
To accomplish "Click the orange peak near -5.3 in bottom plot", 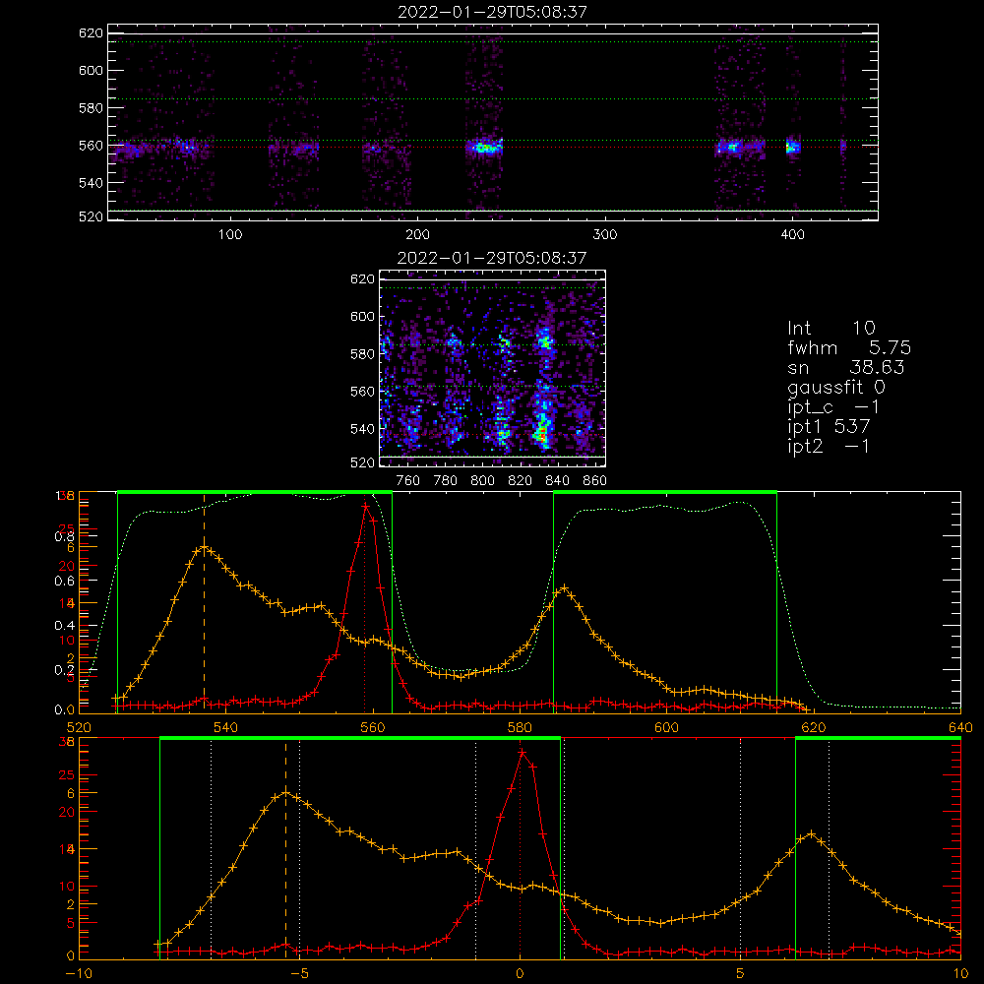I will (285, 792).
